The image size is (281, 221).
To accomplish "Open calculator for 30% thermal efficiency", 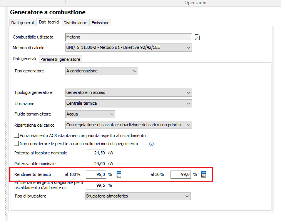I will pos(204,174).
